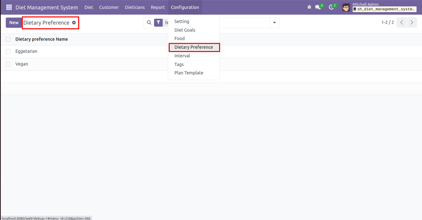Open the Report menu
Image resolution: width=422 pixels, height=220 pixels.
pyautogui.click(x=158, y=7)
